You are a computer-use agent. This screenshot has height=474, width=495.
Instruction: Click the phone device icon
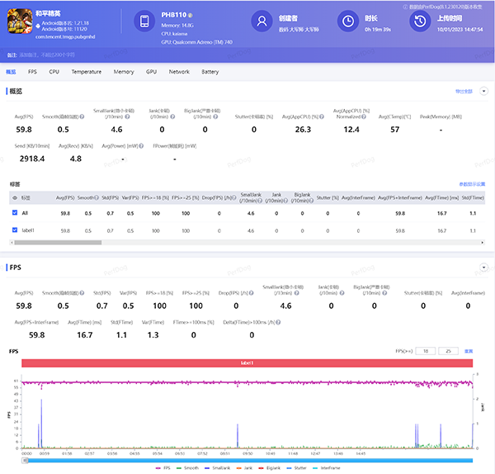tap(144, 21)
